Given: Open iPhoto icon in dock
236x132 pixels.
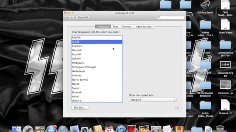Looking at the screenshot, I should [x=144, y=129].
